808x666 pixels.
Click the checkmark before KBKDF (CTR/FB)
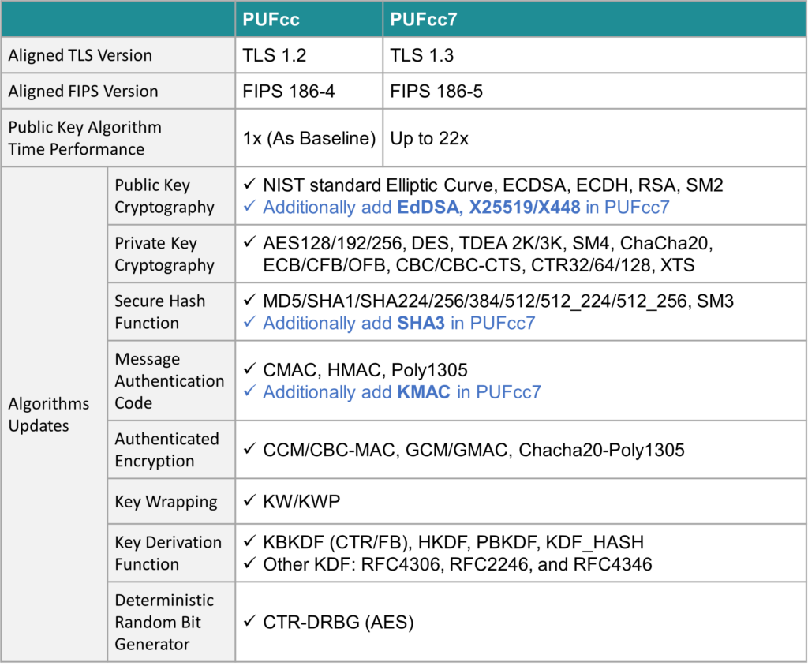249,542
